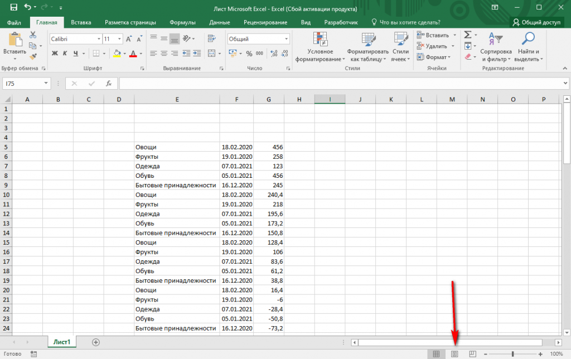
Task: Select the Format Painter brush icon
Action: tap(32, 57)
